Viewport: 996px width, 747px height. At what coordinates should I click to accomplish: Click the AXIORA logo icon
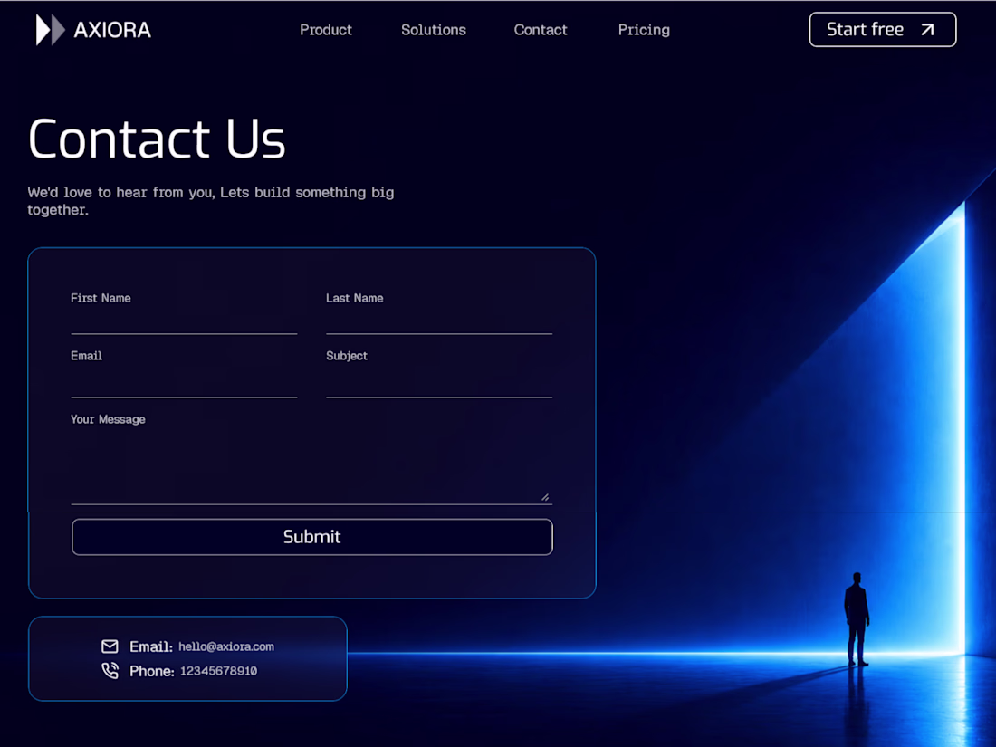(50, 30)
